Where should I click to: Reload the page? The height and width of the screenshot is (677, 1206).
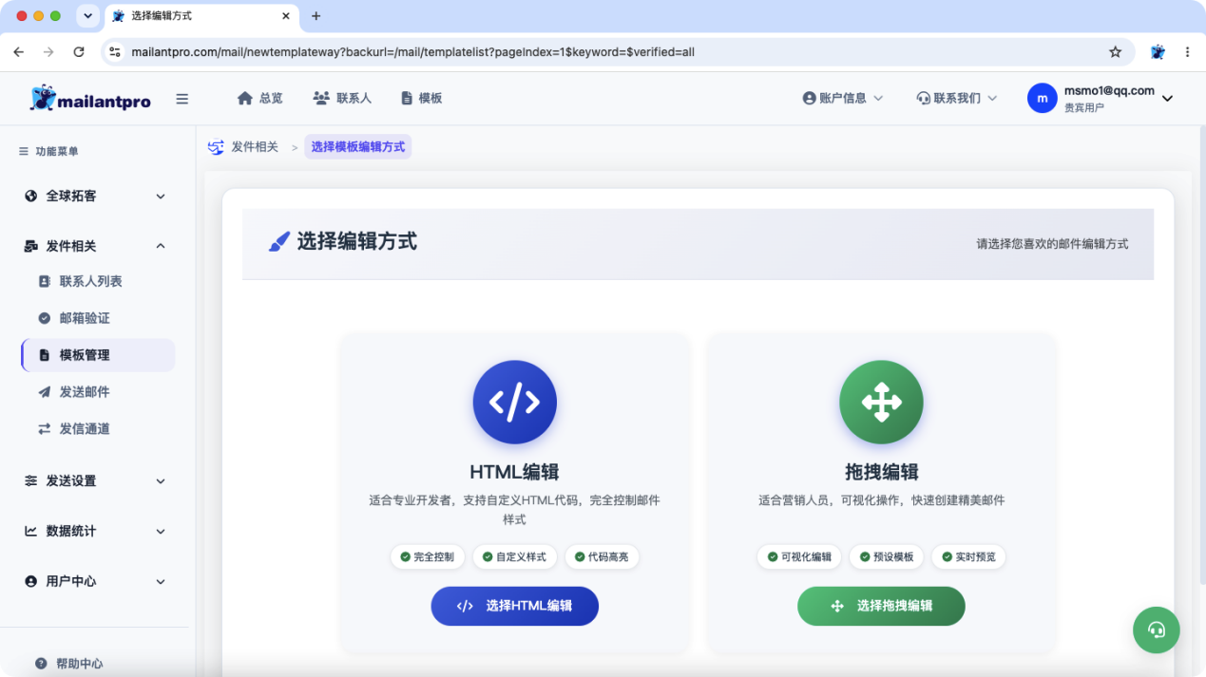79,52
